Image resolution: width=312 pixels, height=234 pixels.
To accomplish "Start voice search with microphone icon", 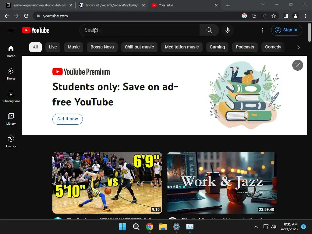I will [x=228, y=30].
